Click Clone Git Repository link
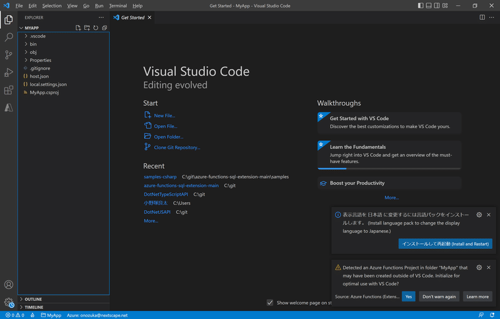 [x=177, y=148]
